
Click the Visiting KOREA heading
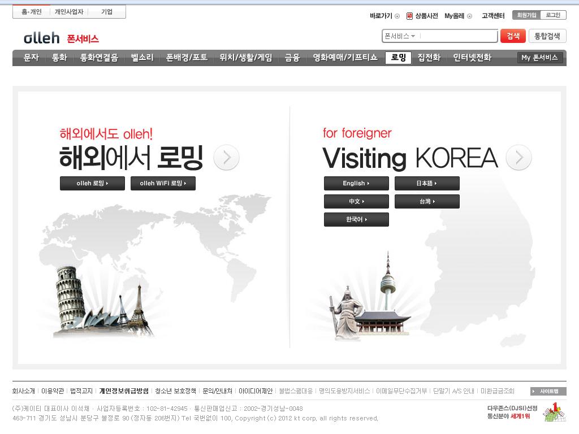click(411, 158)
